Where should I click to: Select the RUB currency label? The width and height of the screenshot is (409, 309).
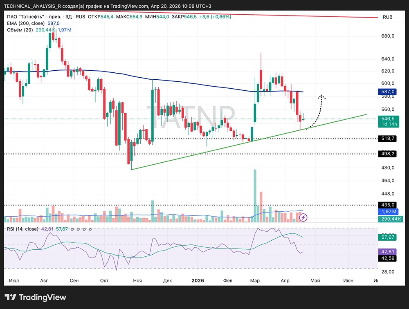coord(387,17)
